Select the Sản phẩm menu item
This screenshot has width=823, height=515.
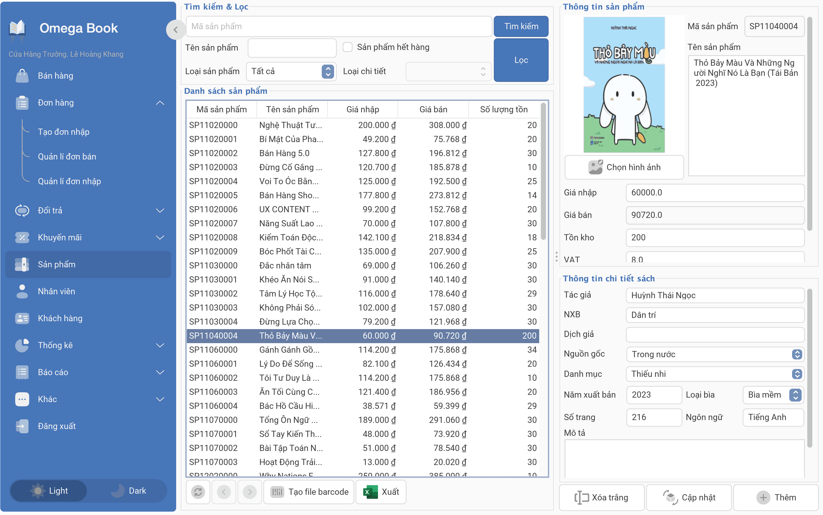[88, 264]
